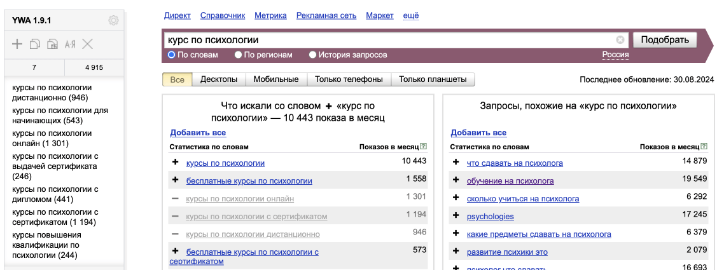Open 'Рекламная сеть' link
The width and height of the screenshot is (724, 270).
(x=326, y=16)
